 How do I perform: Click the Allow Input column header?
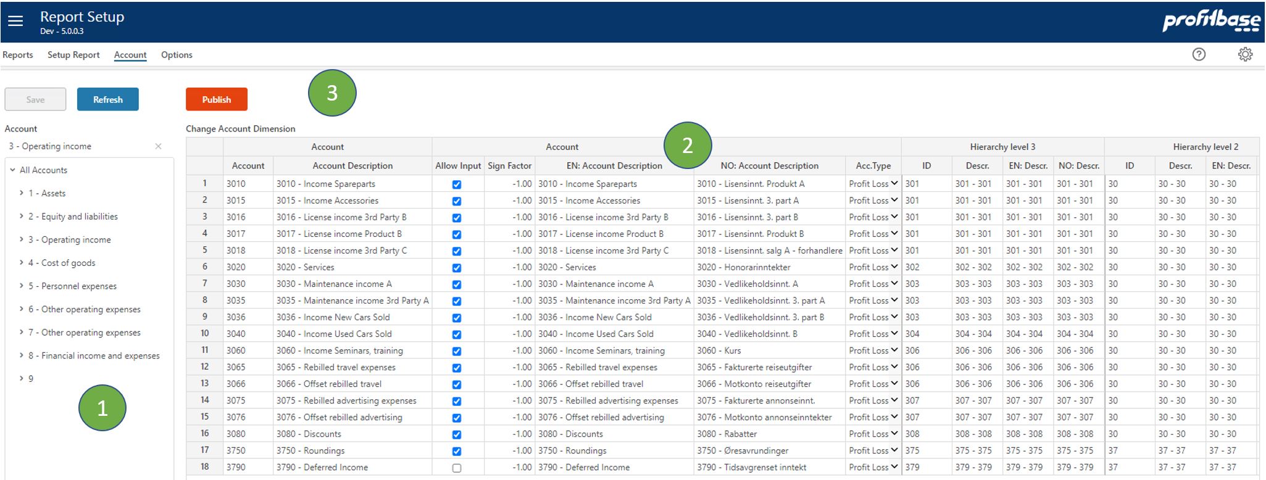(x=458, y=166)
